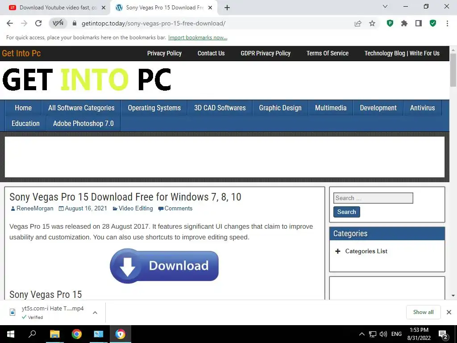Click scrollbar down arrow
This screenshot has width=457, height=343.
[453, 296]
